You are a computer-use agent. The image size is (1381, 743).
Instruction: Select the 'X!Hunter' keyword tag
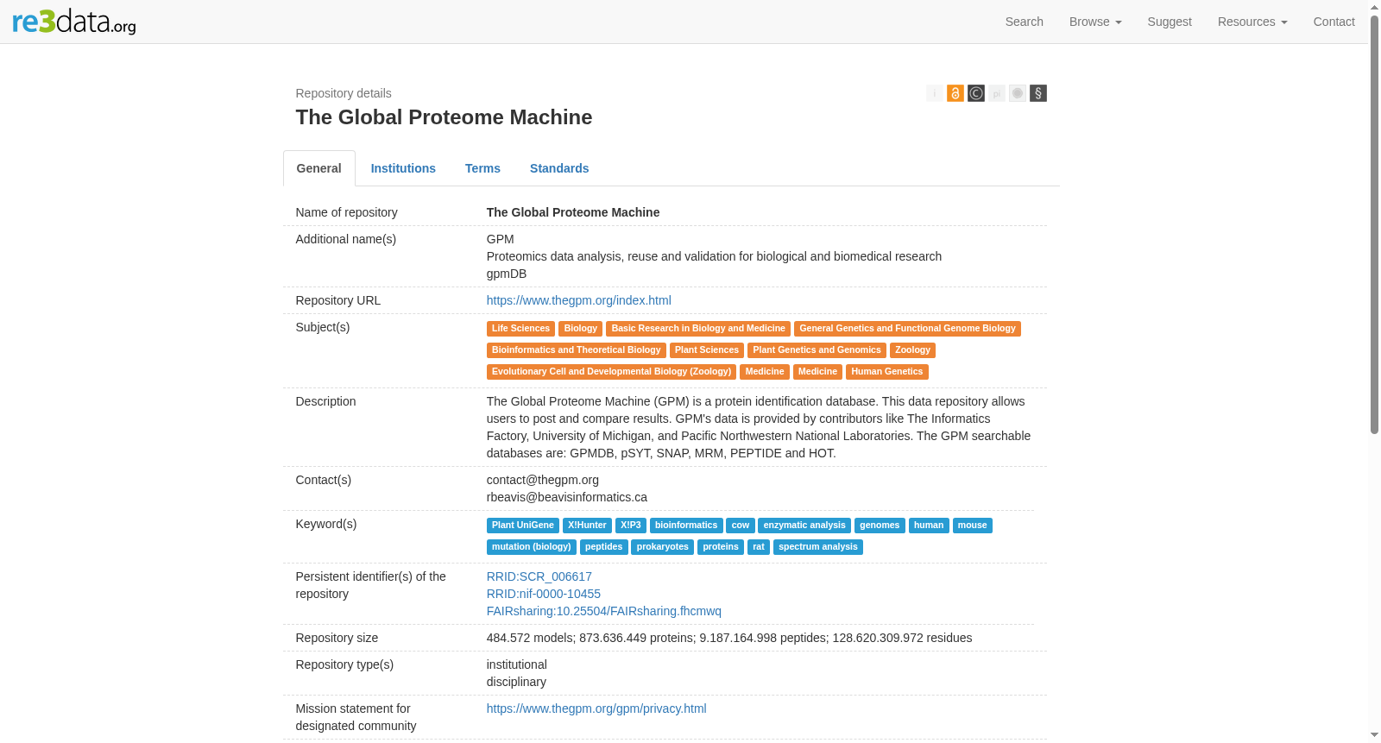pos(587,526)
